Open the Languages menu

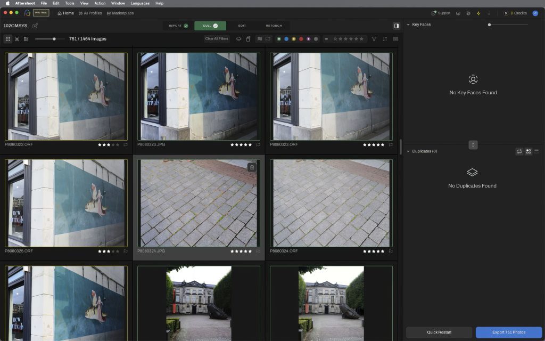pyautogui.click(x=140, y=3)
